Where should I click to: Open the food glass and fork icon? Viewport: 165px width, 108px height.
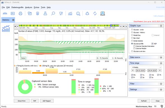pos(61,14)
